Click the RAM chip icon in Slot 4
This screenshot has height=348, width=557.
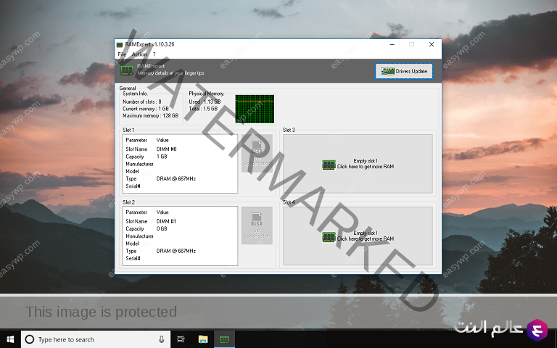[329, 237]
